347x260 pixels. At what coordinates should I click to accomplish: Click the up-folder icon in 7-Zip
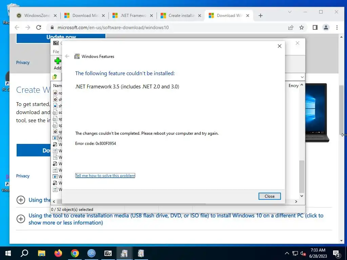coord(55,77)
